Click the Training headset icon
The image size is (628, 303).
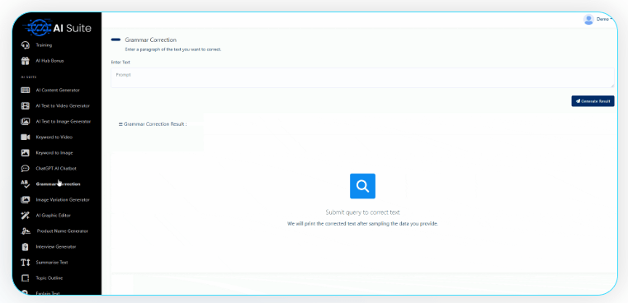26,45
